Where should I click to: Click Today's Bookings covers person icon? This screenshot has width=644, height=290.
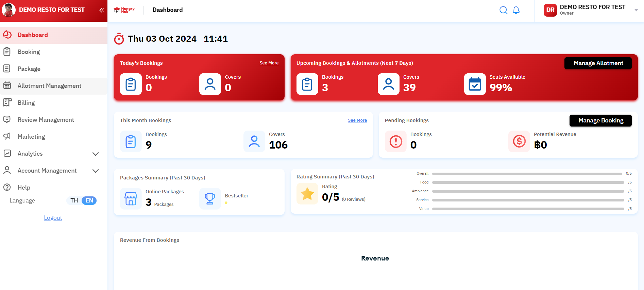coord(210,84)
